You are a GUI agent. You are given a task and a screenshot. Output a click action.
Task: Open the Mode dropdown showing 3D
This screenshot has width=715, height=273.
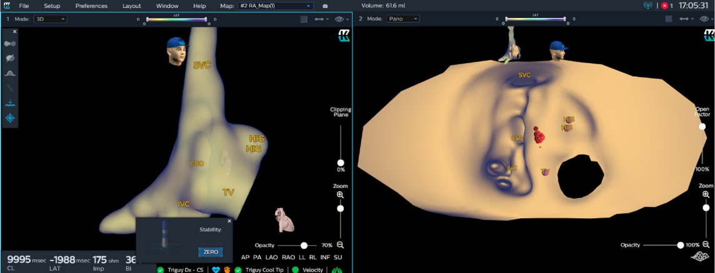[51, 19]
